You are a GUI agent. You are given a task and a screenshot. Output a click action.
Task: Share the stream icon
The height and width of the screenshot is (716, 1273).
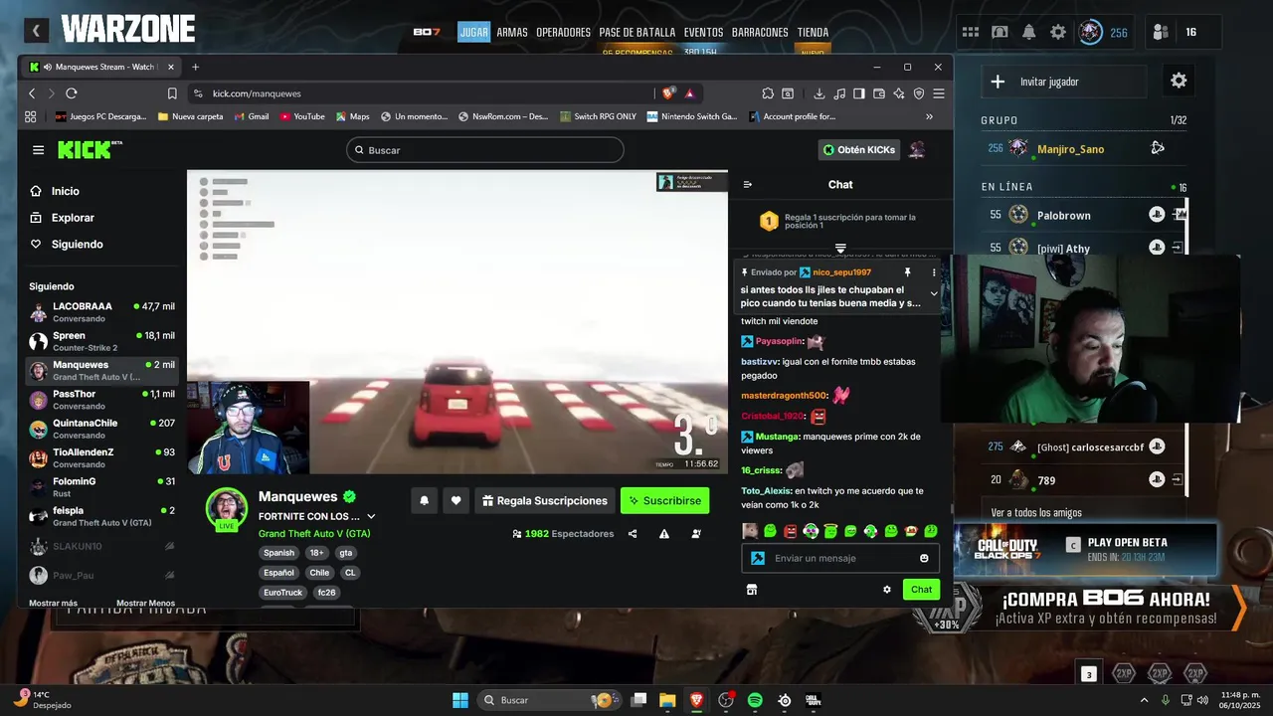[633, 534]
